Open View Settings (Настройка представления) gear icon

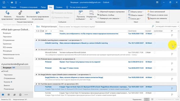20,13
